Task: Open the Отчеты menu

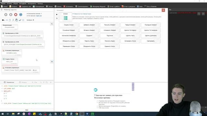Action: [9, 4]
